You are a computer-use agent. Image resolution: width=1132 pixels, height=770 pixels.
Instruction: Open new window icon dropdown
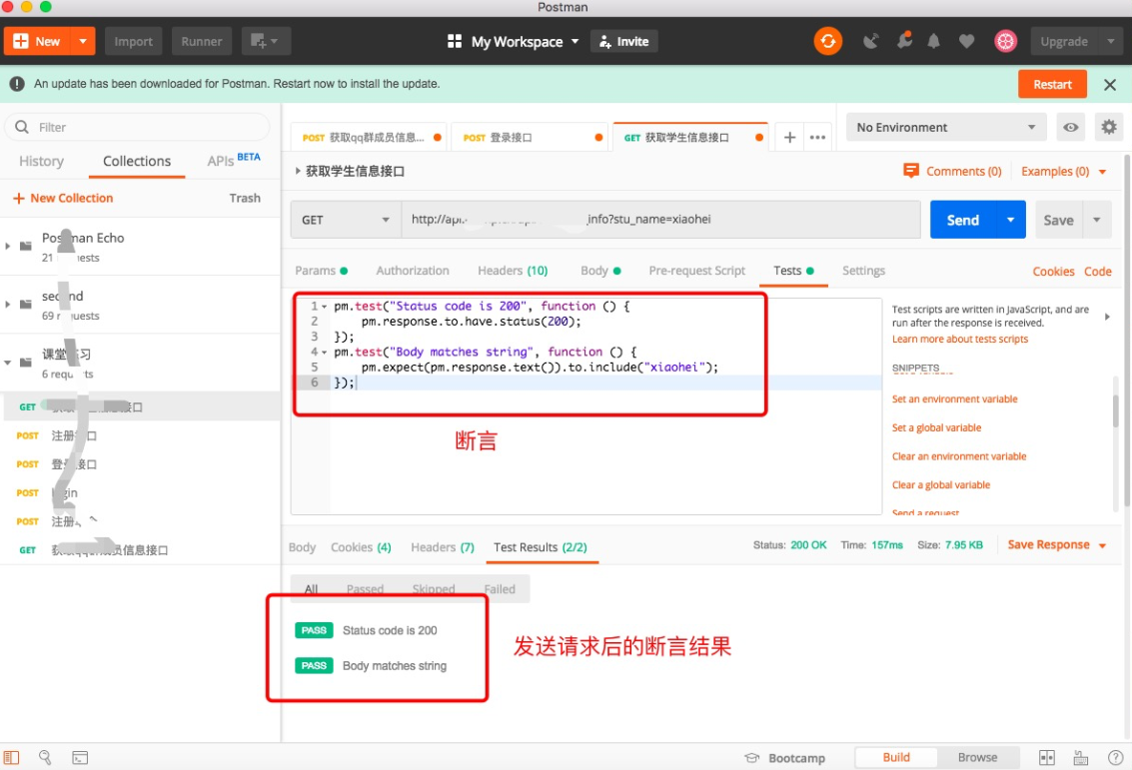pyautogui.click(x=265, y=41)
